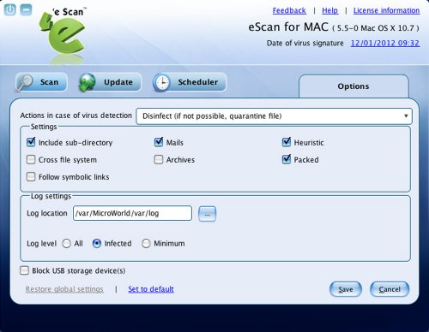Screen dimensions: 429x332
Task: Open the Feedback link
Action: [x=289, y=10]
